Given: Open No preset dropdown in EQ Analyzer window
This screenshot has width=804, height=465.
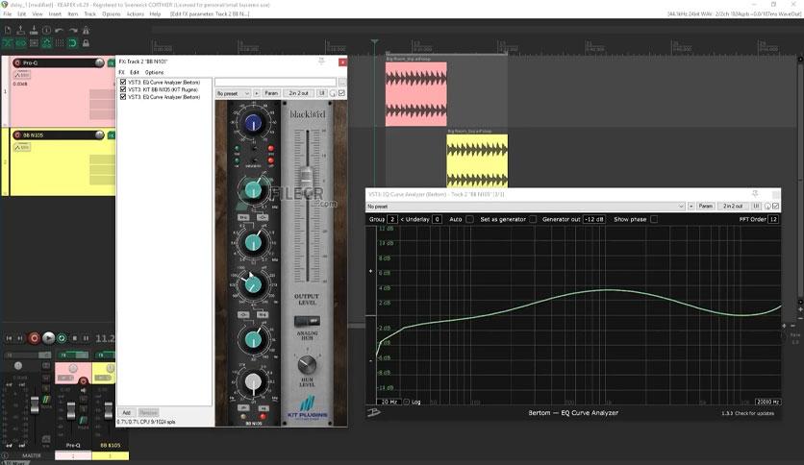Looking at the screenshot, I should (525, 206).
